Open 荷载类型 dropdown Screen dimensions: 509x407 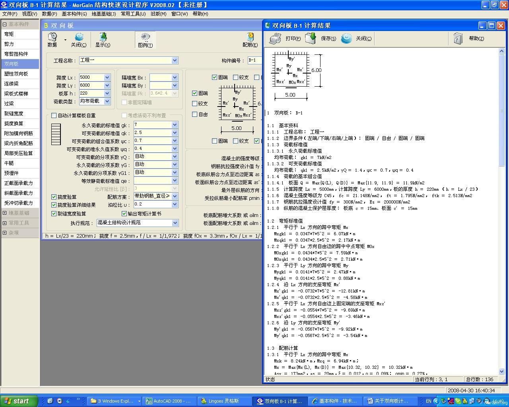coord(107,101)
